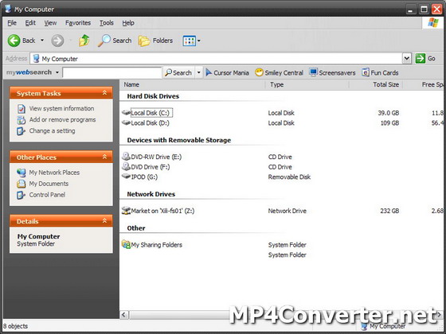The width and height of the screenshot is (446, 334).
Task: Open Smiley Central
Action: 279,72
